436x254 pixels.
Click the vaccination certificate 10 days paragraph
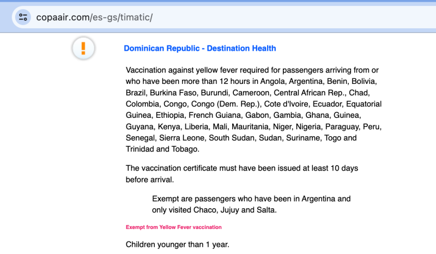click(242, 174)
